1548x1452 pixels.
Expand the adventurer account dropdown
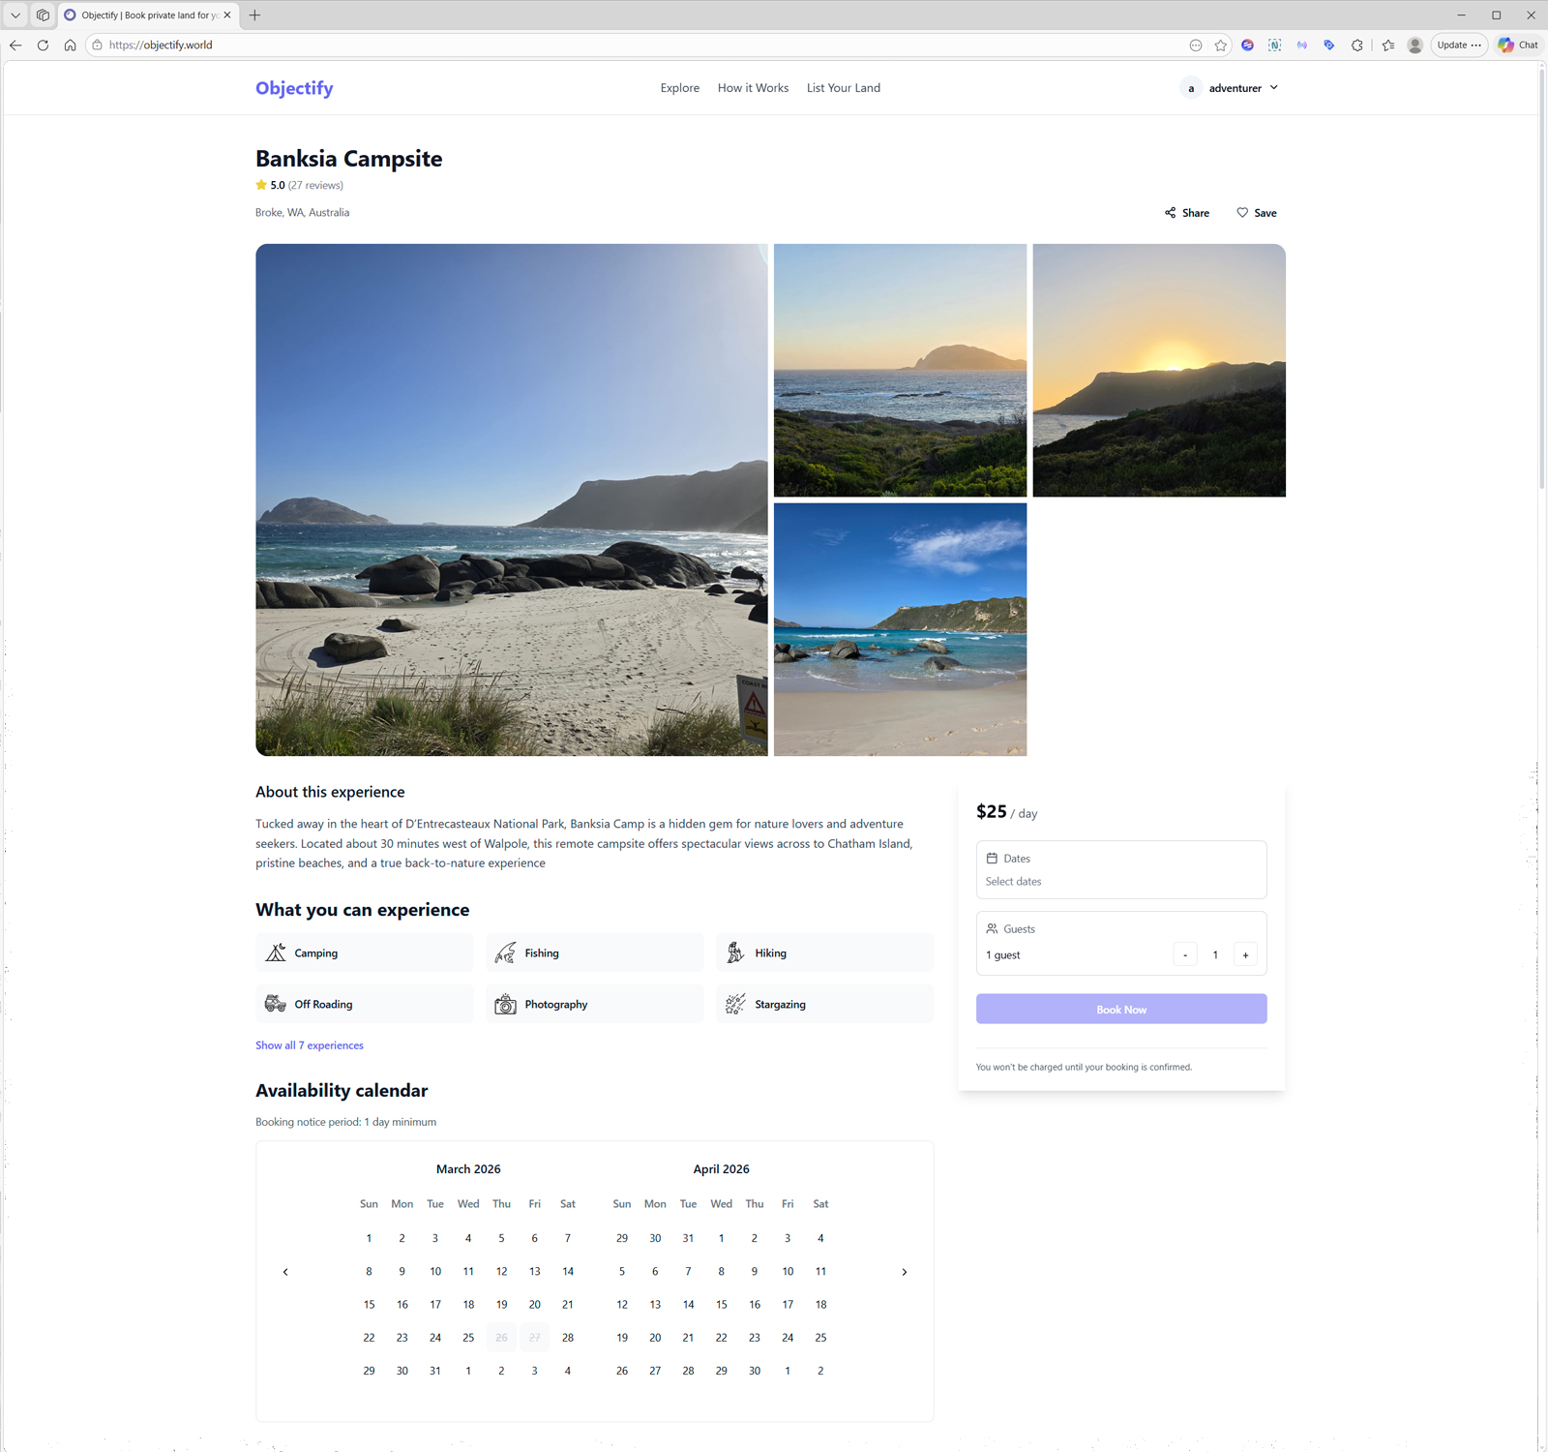click(1231, 88)
